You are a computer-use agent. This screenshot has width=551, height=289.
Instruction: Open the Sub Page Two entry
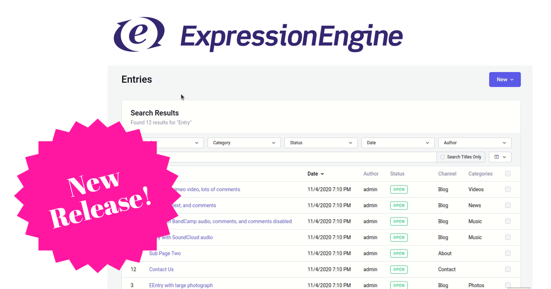coord(165,253)
